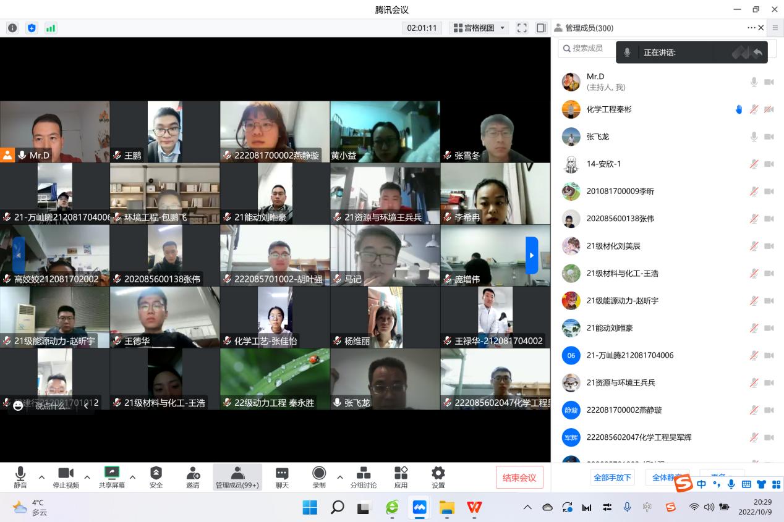The height and width of the screenshot is (522, 784).
Task: Click the 共享屏幕 share screen icon
Action: pos(112,474)
